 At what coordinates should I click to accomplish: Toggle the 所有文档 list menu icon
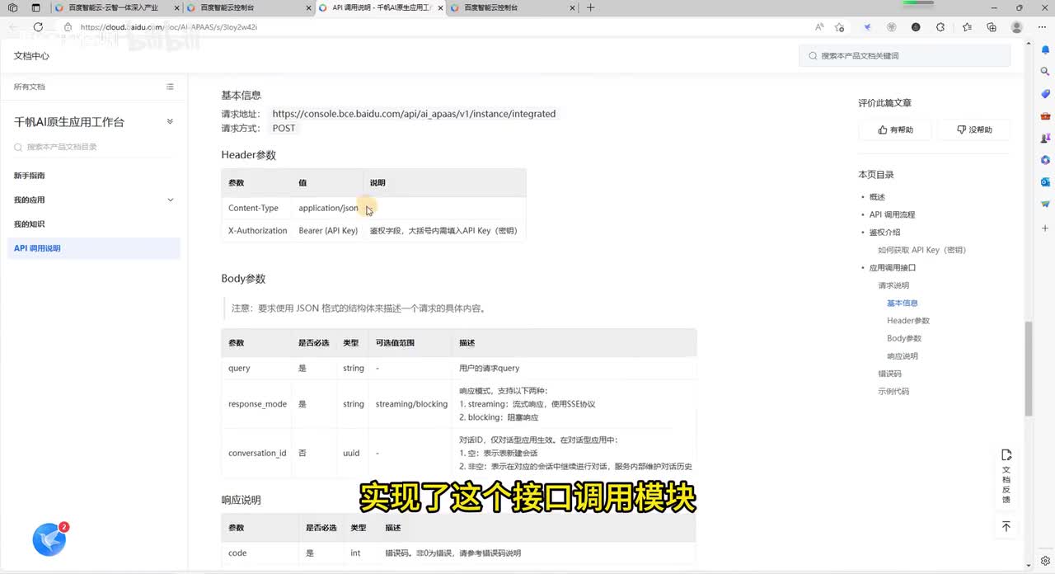(170, 87)
